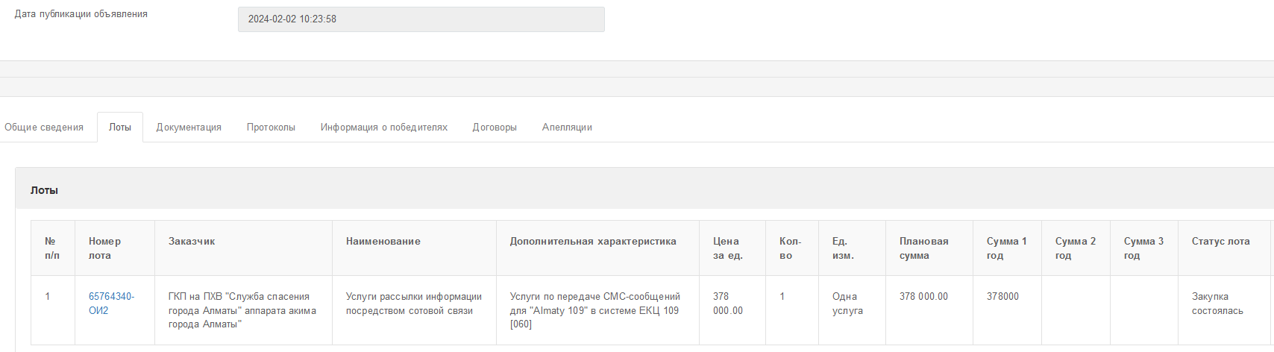Click the publication date input field
The width and height of the screenshot is (1274, 352).
click(421, 19)
